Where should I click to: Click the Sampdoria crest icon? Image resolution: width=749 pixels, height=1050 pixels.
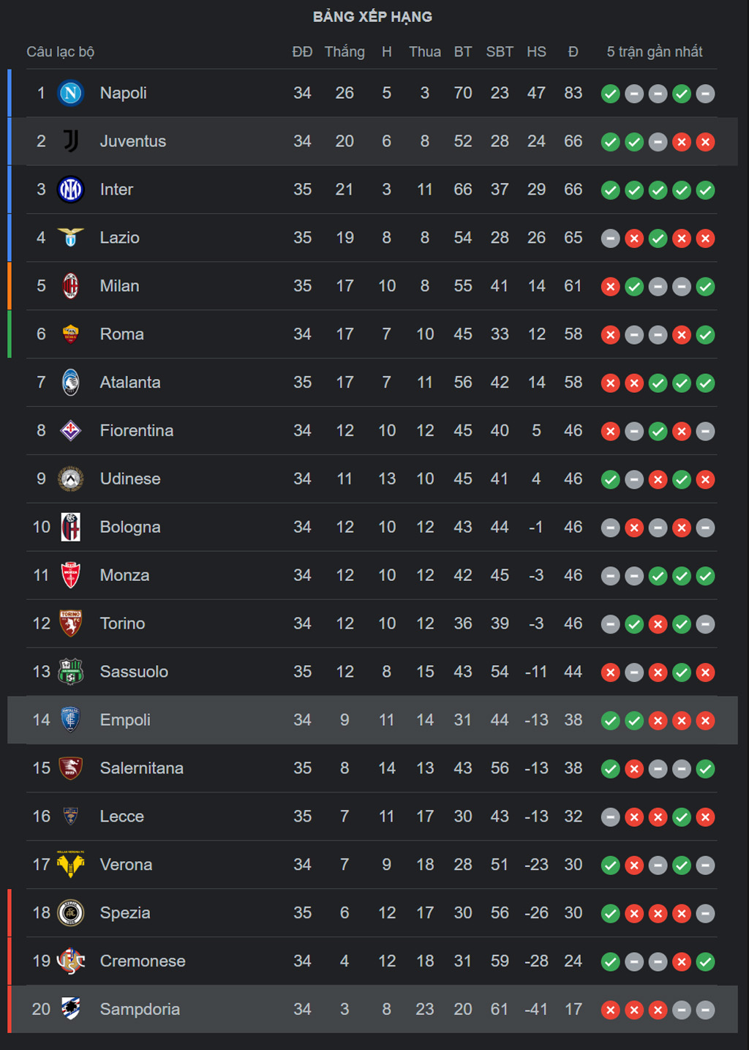click(71, 1009)
